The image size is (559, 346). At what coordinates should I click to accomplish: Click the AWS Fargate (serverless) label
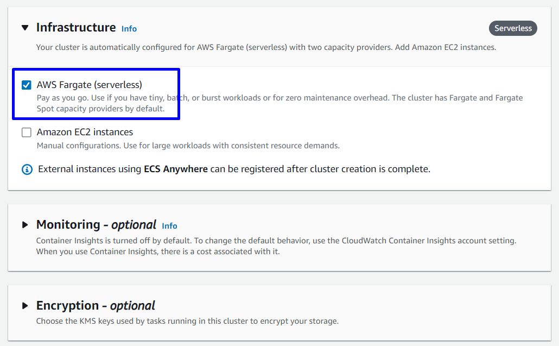[x=89, y=85]
